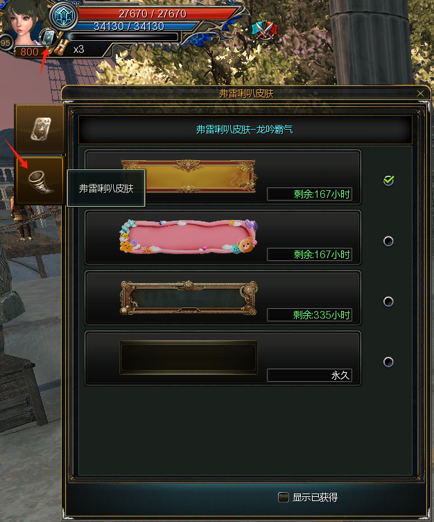Select the pink bear skin radio button
Image resolution: width=434 pixels, height=522 pixels.
pyautogui.click(x=388, y=241)
